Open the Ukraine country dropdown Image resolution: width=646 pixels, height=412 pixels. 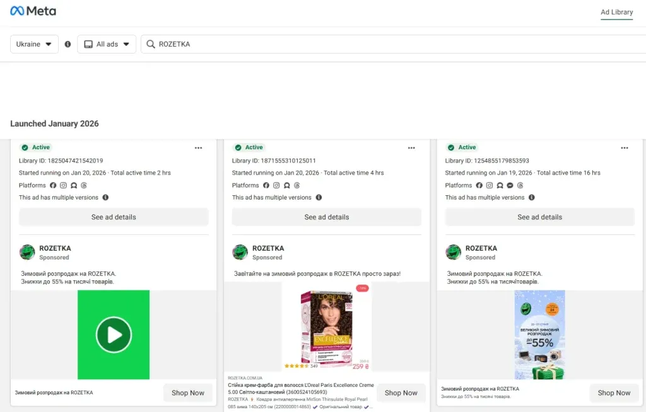(x=34, y=44)
